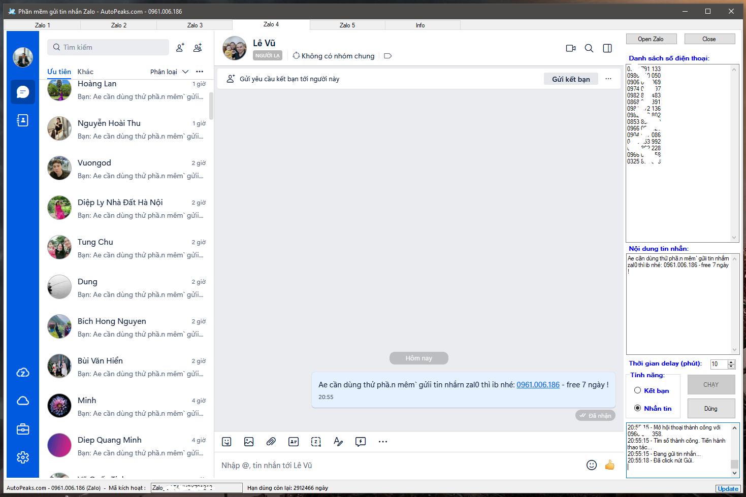Open the Info tab

point(420,25)
